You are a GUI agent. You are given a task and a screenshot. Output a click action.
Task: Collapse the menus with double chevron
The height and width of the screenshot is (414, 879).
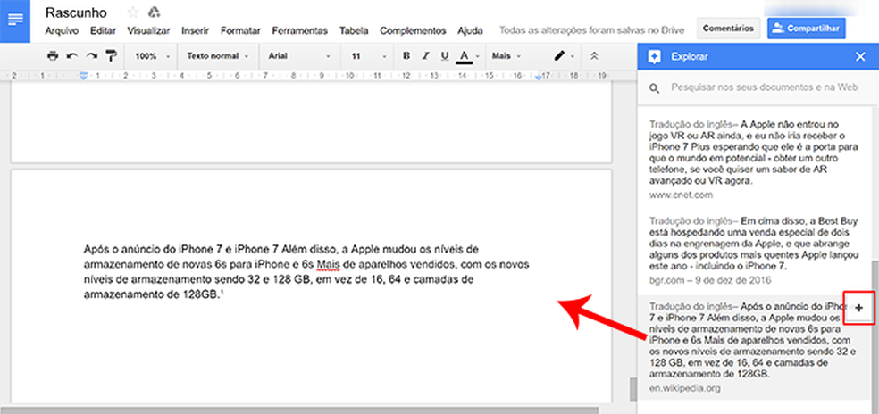(594, 56)
